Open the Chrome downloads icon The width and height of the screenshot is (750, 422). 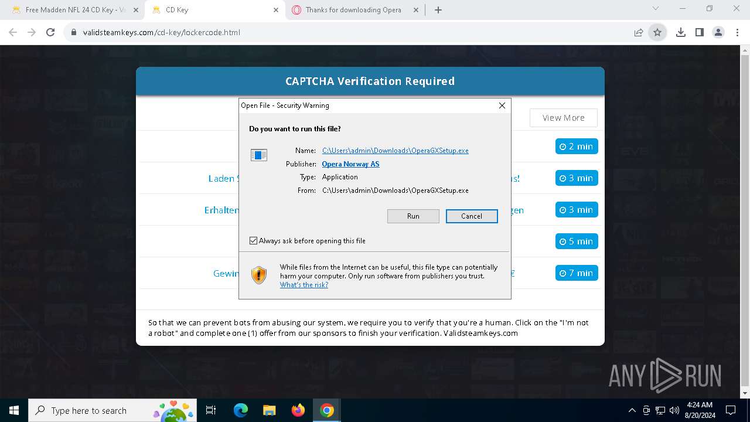click(681, 33)
